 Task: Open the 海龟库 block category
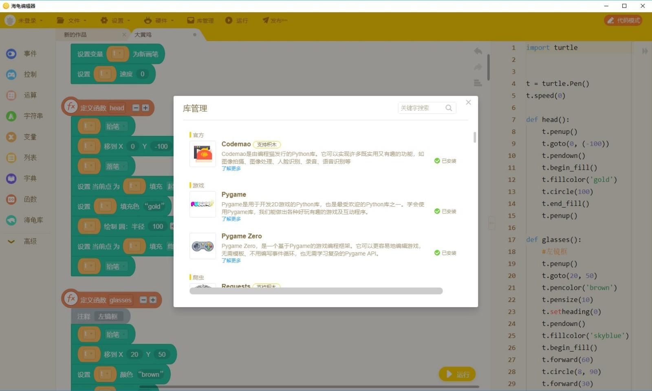coord(24,220)
